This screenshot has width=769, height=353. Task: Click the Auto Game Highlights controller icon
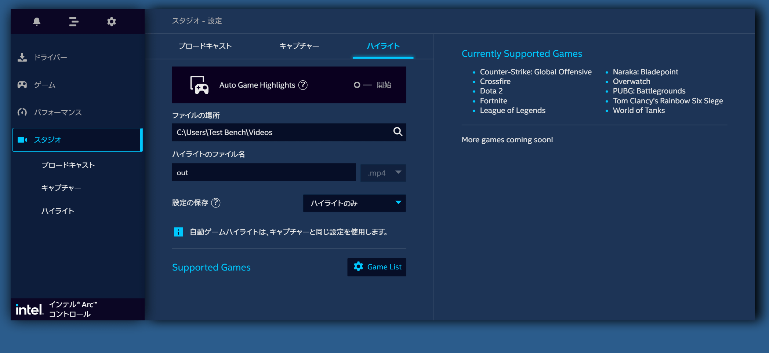pyautogui.click(x=199, y=85)
